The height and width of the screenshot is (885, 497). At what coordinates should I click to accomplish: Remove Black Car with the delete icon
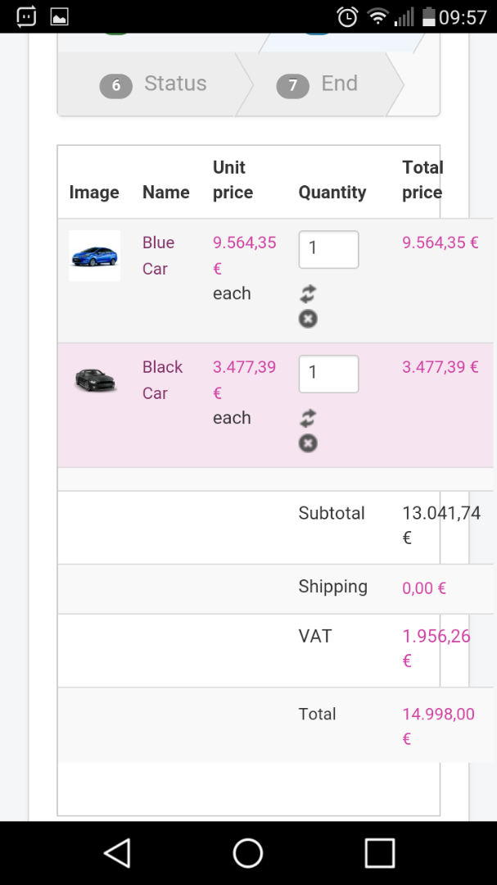(308, 443)
